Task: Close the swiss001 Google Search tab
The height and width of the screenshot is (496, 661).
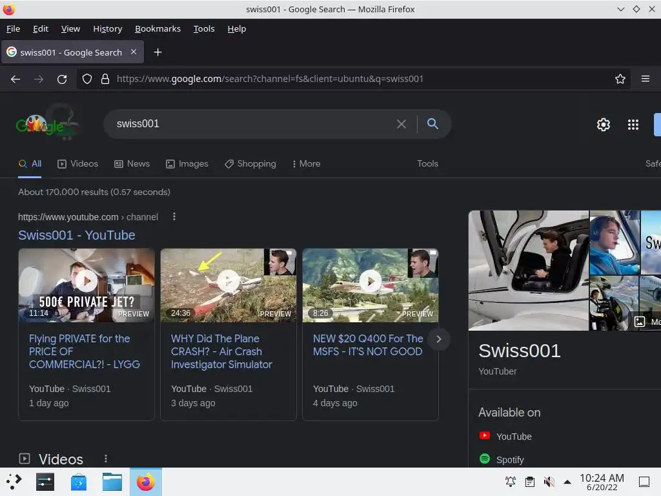Action: (x=134, y=52)
